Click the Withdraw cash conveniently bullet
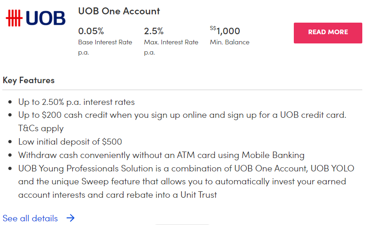366x225 pixels. (161, 155)
